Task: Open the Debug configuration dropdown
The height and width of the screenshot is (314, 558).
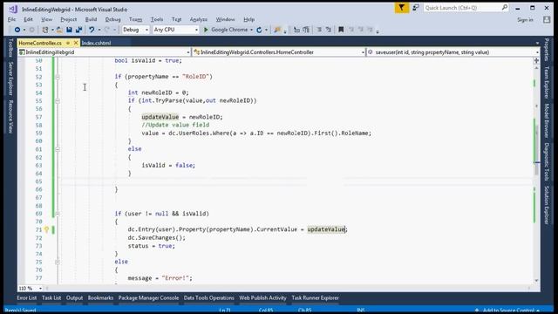Action: (135, 30)
